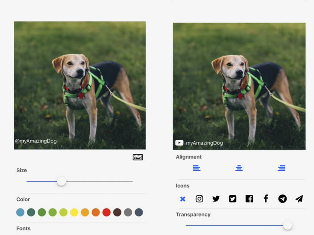Select the circular Telegram icon
The image size is (314, 235).
[282, 199]
